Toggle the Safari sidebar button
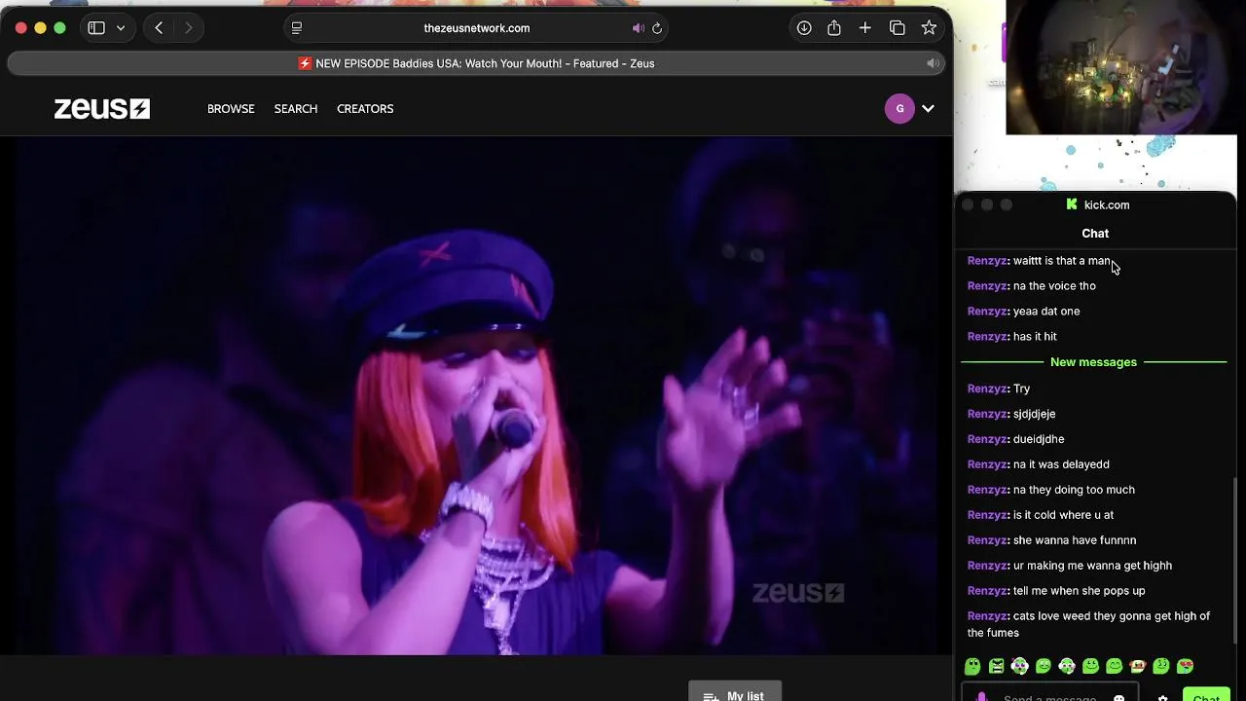1246x701 pixels. tap(96, 28)
